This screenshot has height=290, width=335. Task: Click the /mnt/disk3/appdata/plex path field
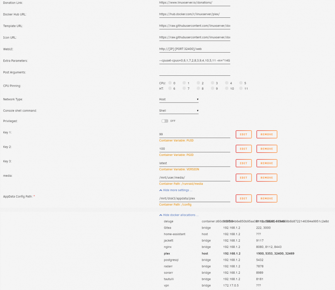point(195,198)
